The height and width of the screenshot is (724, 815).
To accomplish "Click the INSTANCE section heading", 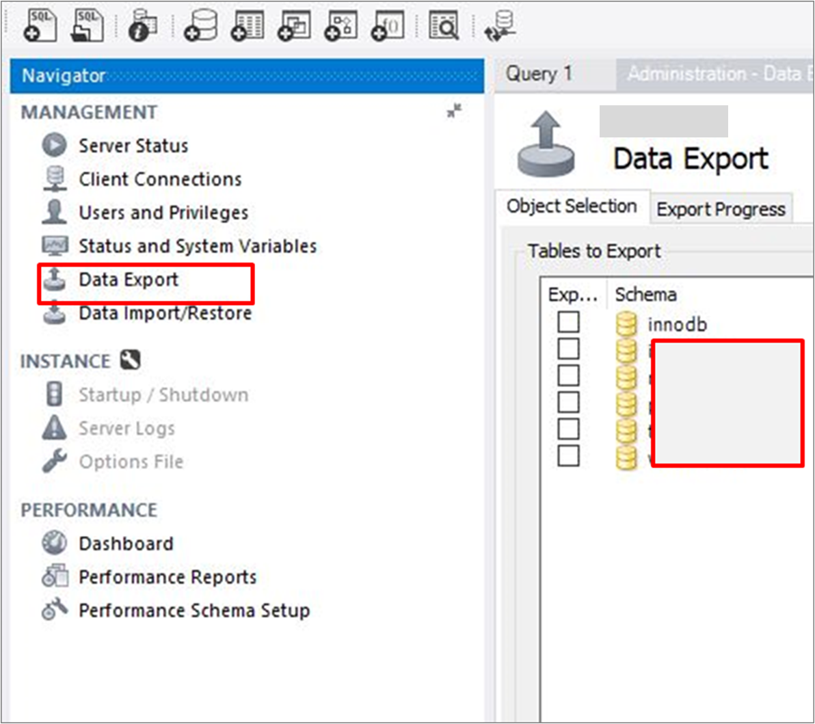I will pyautogui.click(x=66, y=361).
